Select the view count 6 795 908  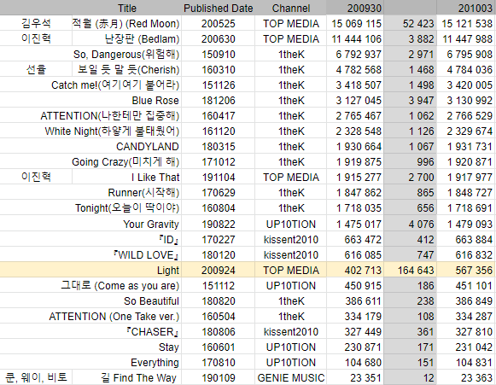click(470, 54)
